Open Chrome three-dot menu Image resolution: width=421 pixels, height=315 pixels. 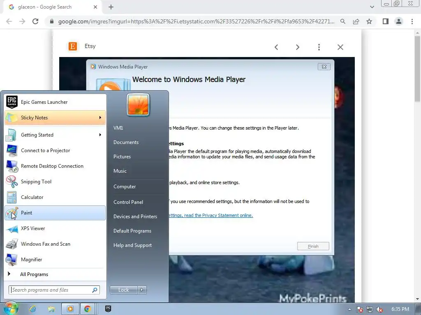(412, 21)
